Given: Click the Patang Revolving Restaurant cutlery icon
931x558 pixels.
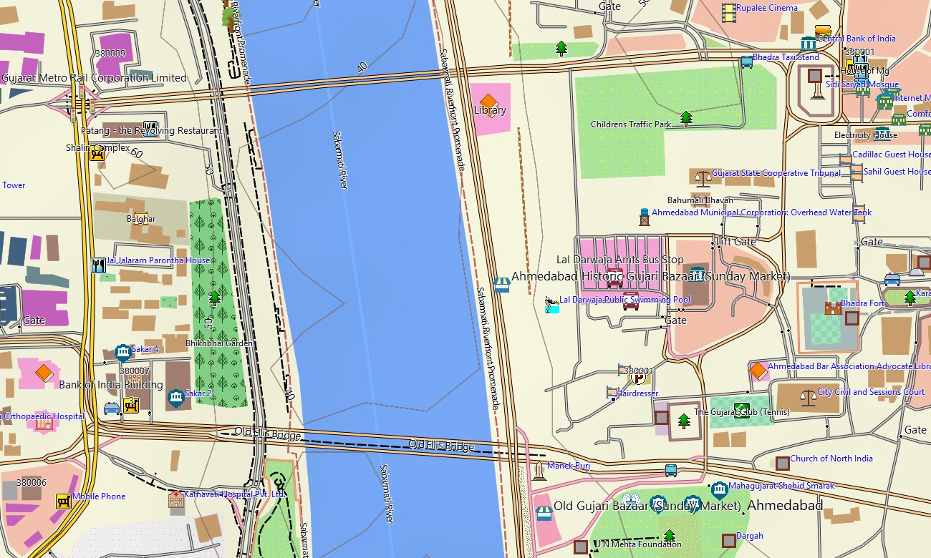Looking at the screenshot, I should tap(150, 128).
